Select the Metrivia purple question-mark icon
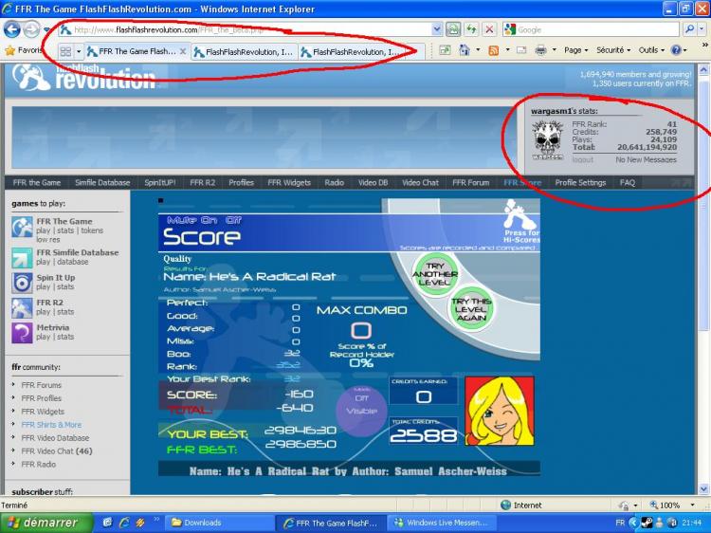 22,332
